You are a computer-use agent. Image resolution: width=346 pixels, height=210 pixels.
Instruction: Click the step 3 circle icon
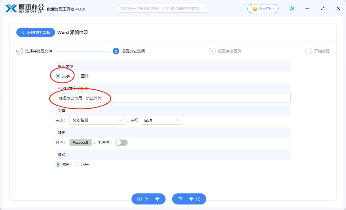pos(212,51)
